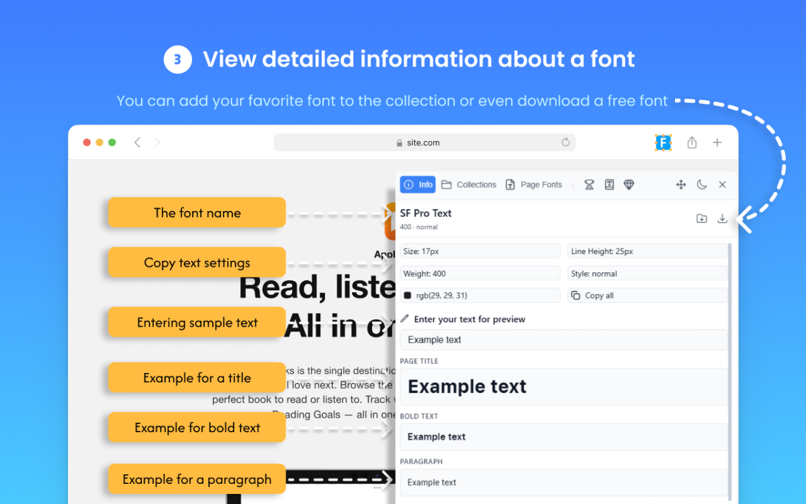Click the Safari share icon
Screen dimensions: 806x504
point(692,142)
